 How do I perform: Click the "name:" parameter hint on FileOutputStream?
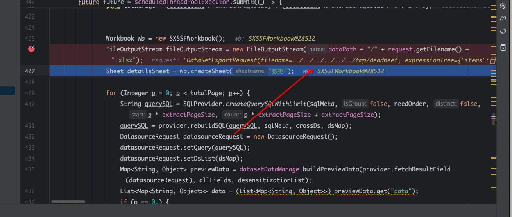tap(317, 49)
